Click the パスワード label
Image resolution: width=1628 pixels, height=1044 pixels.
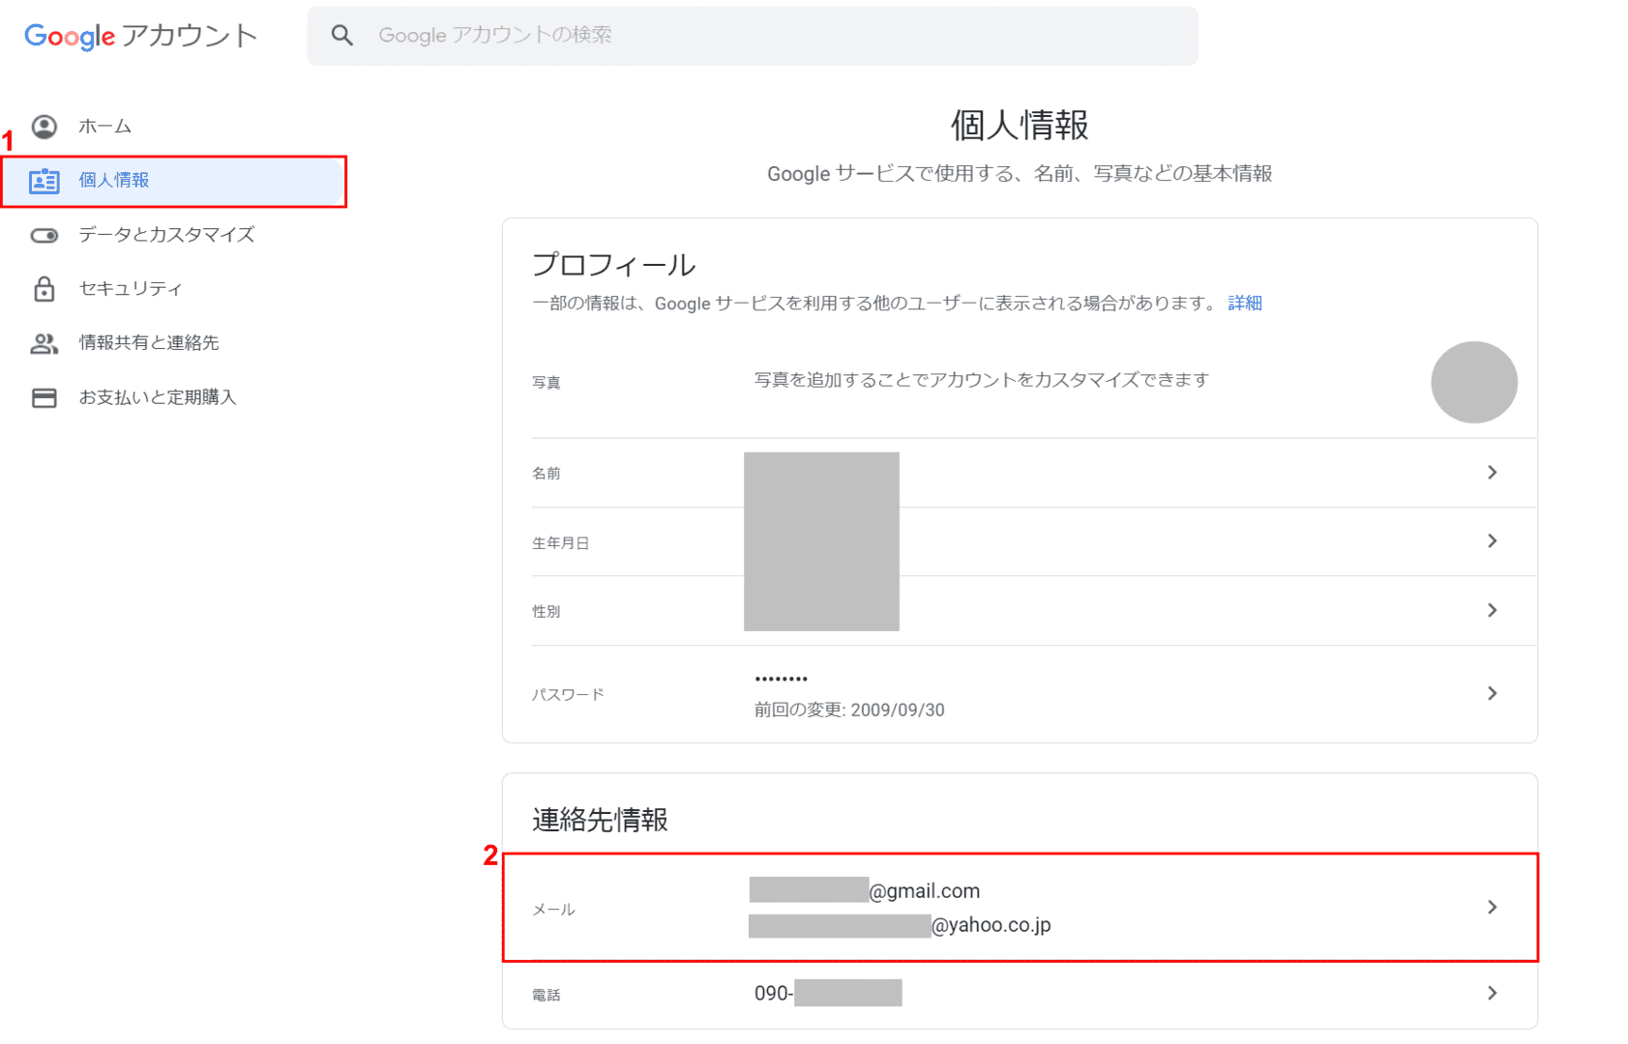coord(568,694)
